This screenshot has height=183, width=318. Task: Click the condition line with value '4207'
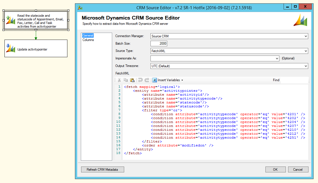click(x=228, y=126)
